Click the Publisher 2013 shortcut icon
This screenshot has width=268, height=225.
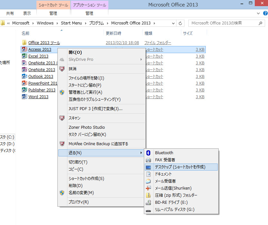[25, 90]
